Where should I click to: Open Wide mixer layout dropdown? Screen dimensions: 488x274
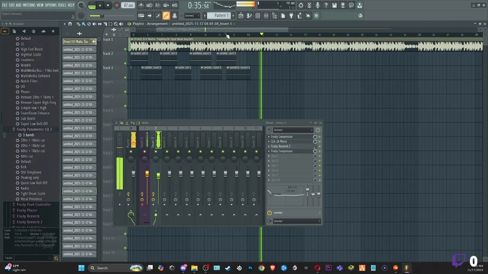[145, 123]
